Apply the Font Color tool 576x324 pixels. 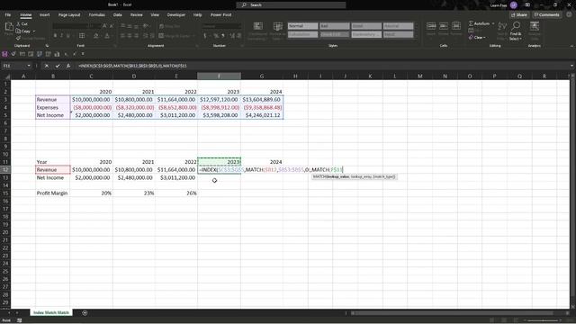pos(107,36)
